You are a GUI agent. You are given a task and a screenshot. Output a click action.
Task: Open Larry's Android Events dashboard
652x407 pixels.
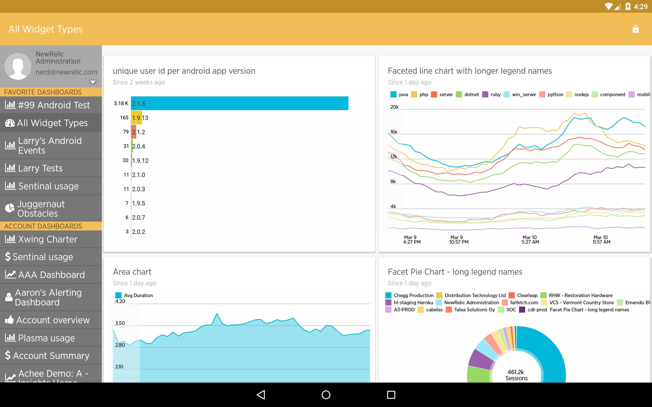pos(51,145)
